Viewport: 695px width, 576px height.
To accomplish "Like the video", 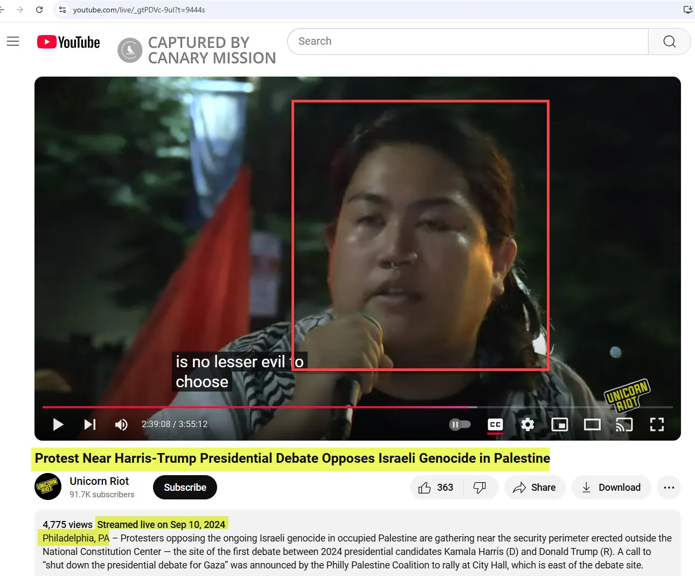I will [x=435, y=488].
